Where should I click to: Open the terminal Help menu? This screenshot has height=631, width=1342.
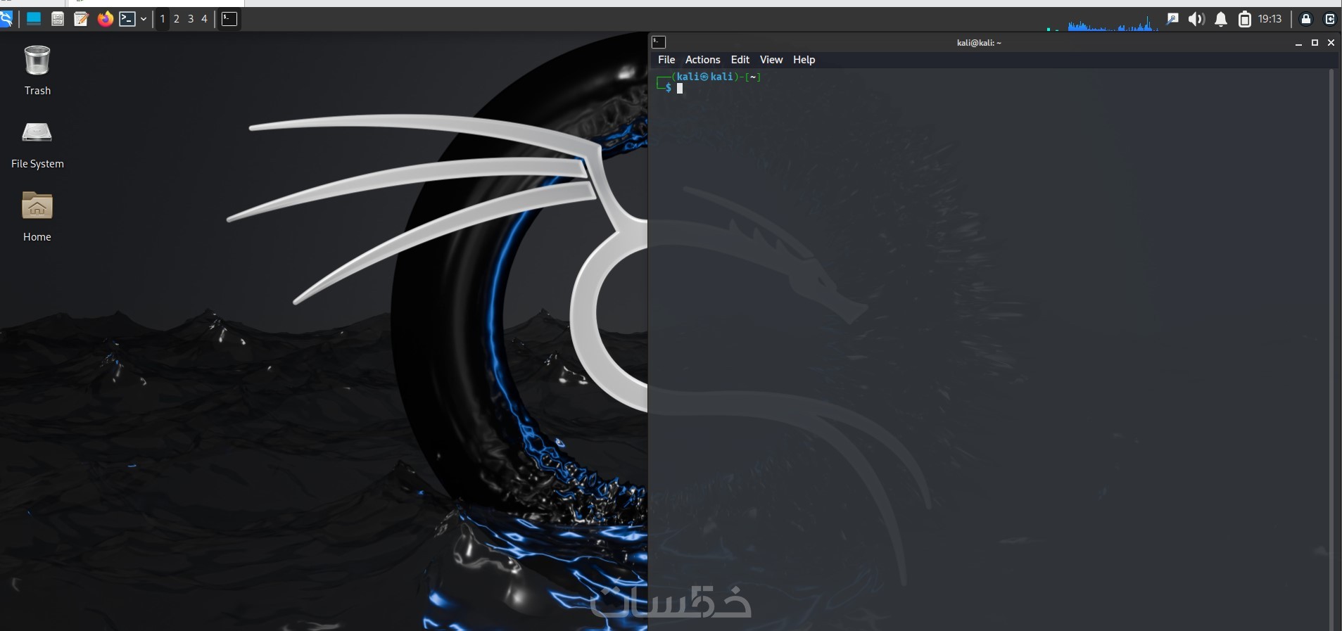pyautogui.click(x=804, y=60)
